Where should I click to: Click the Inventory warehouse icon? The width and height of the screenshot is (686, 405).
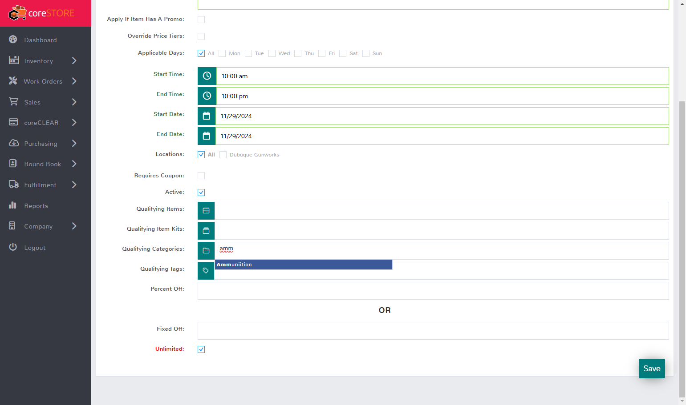(x=14, y=60)
